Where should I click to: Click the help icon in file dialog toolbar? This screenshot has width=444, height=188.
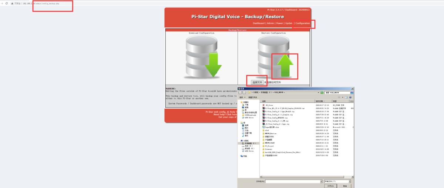tap(350, 97)
